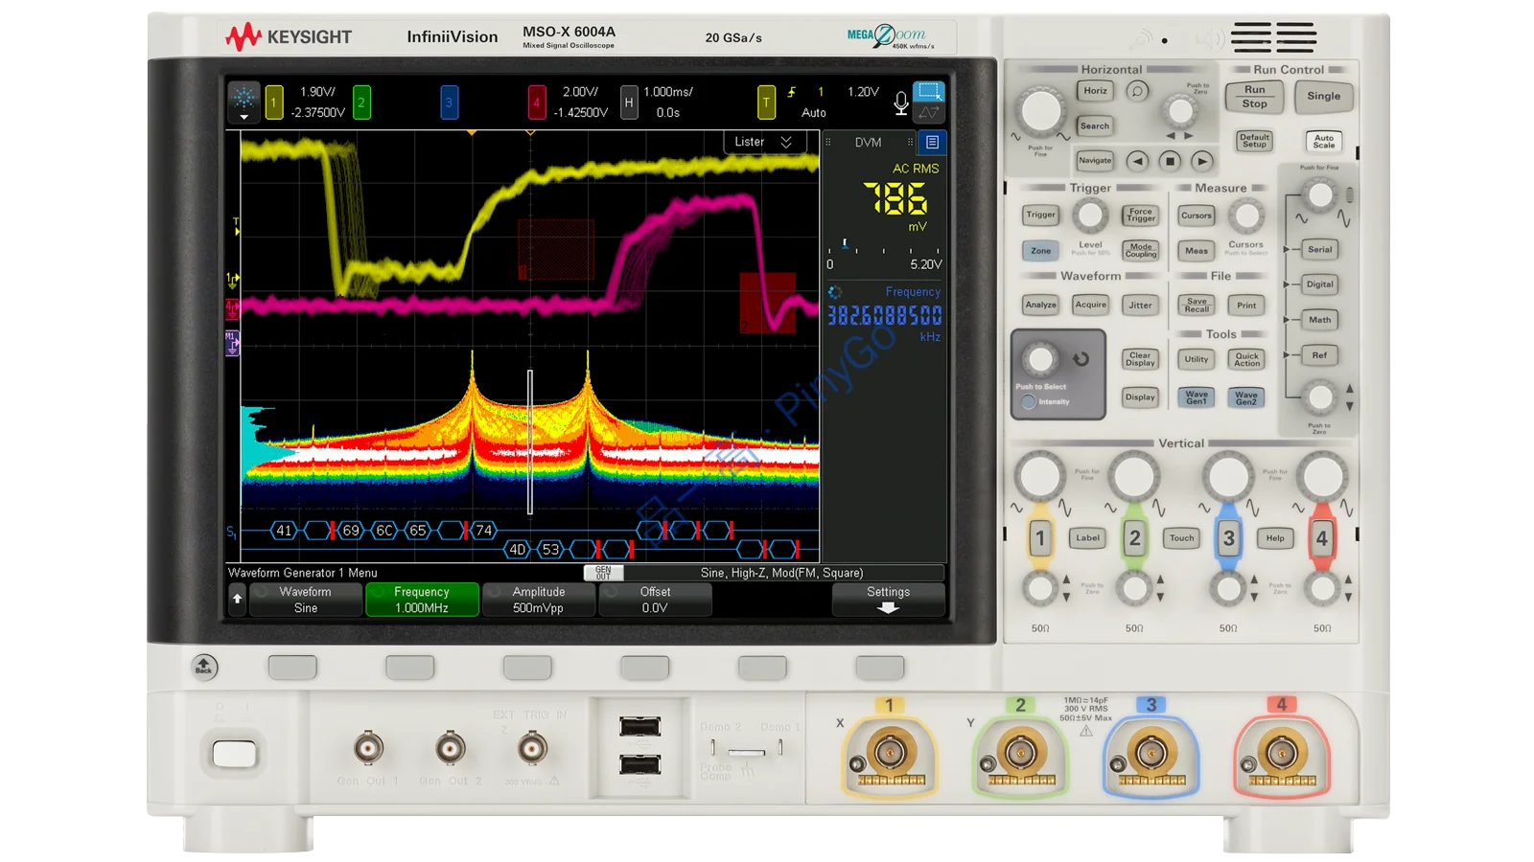Push the Clear Display key

1140,359
